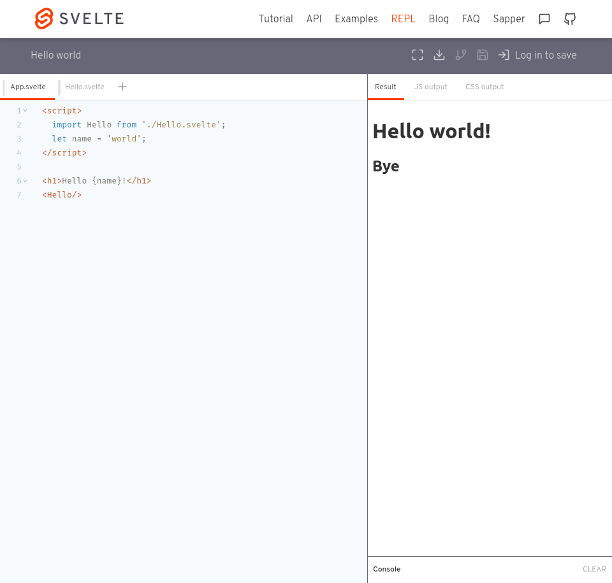This screenshot has width=612, height=583.
Task: Click the import line in the editor
Action: 138,124
